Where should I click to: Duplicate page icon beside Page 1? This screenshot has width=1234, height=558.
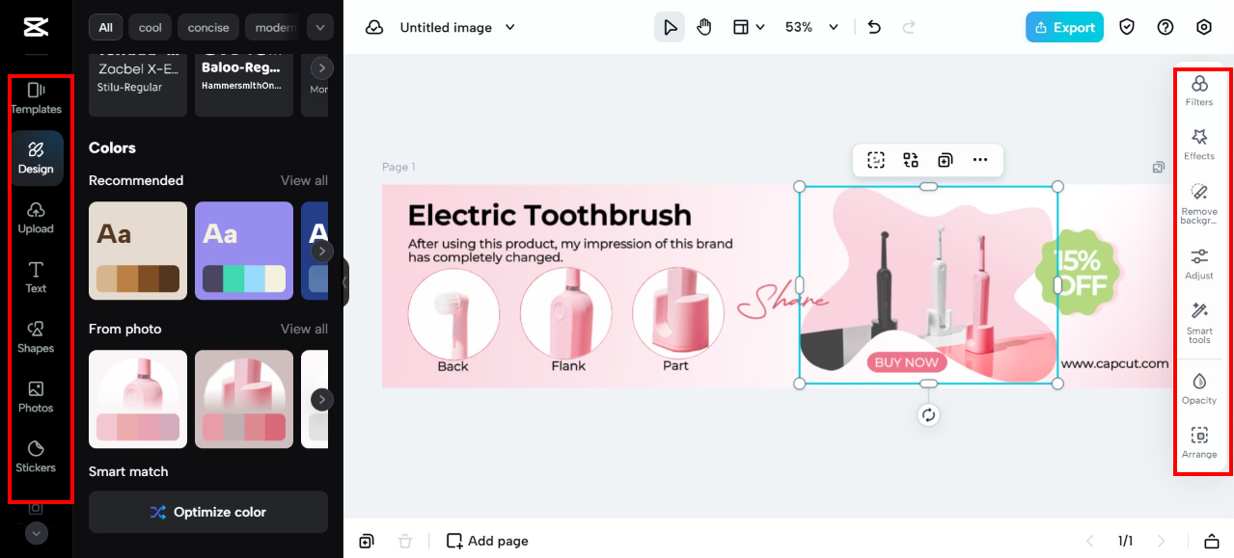click(x=1158, y=167)
